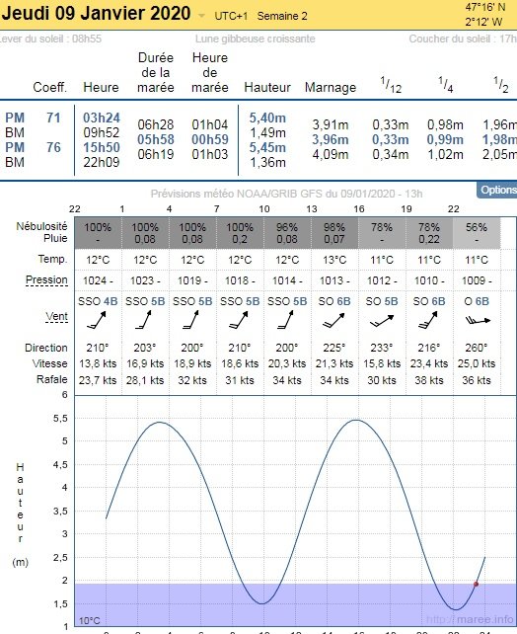
Task: Click the tide height 1,49m
Action: pos(267,132)
